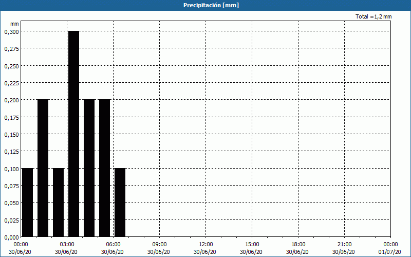Image resolution: width=411 pixels, height=257 pixels.
Task: Click the 0,175 y-axis value
Action: pyautogui.click(x=11, y=118)
